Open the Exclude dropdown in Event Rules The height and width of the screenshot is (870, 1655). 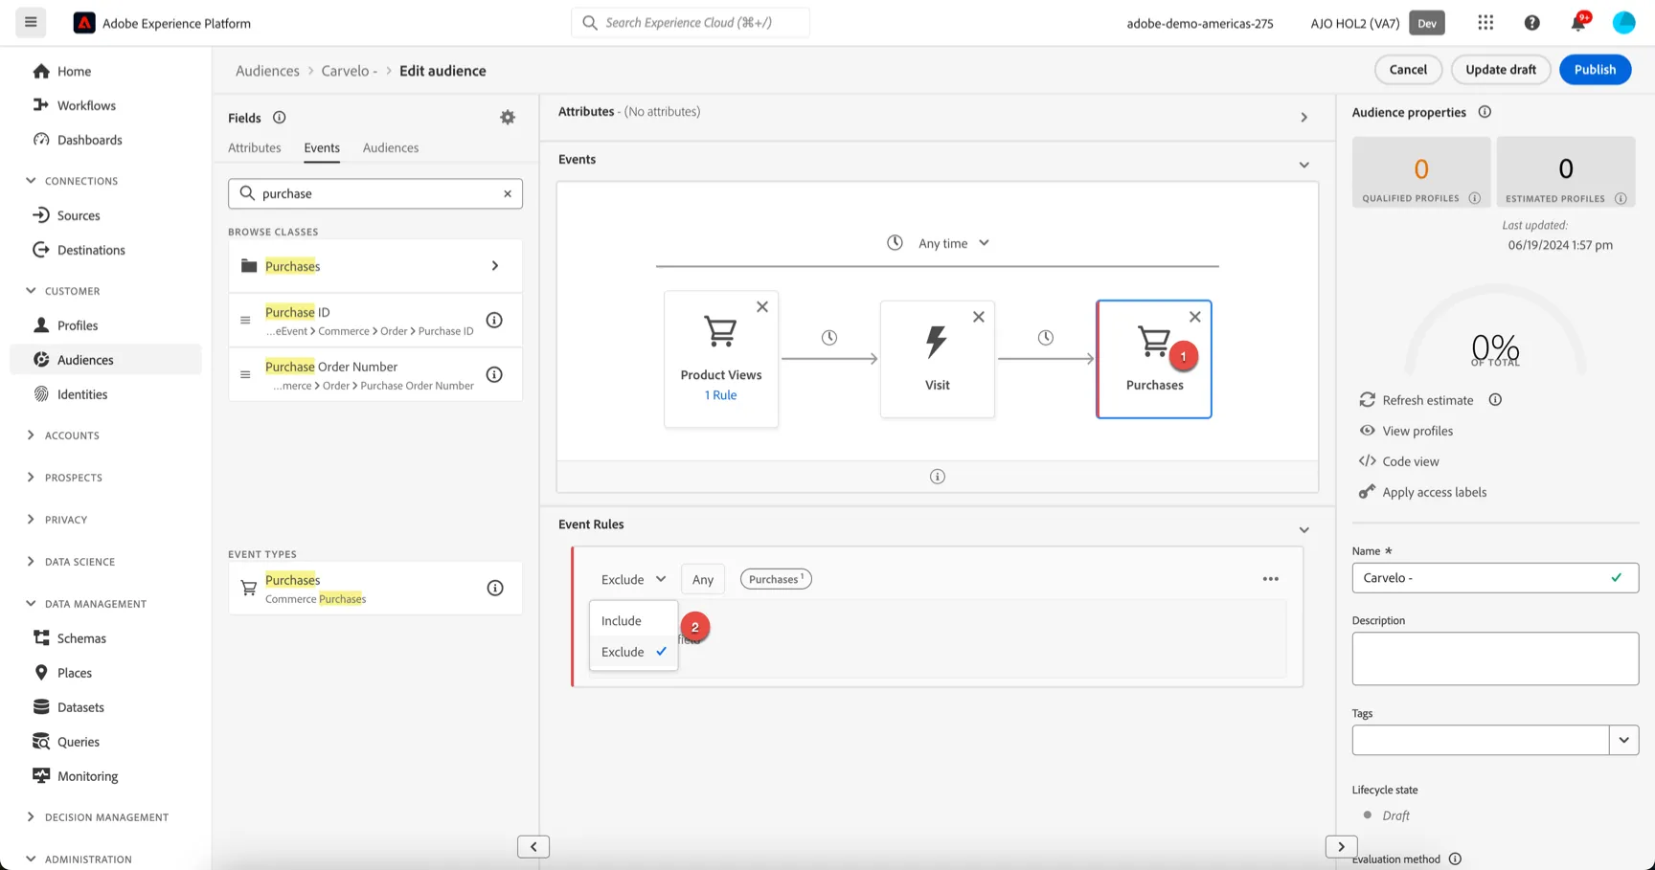coord(633,579)
